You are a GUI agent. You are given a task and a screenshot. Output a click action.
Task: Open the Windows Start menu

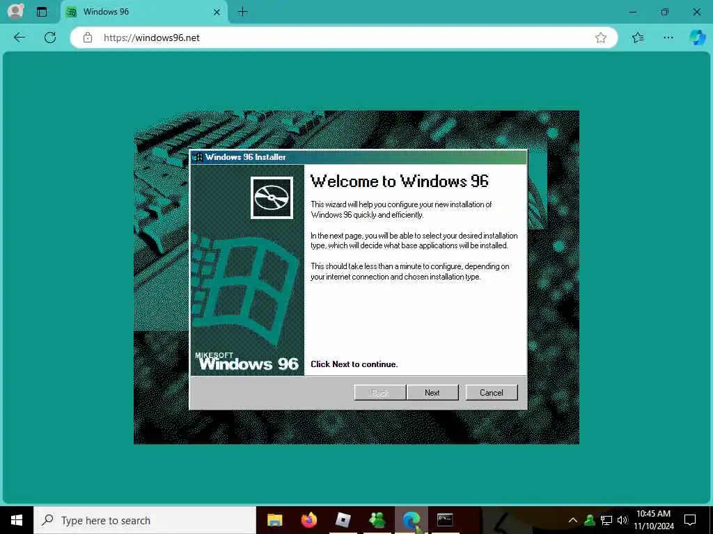[x=17, y=520]
